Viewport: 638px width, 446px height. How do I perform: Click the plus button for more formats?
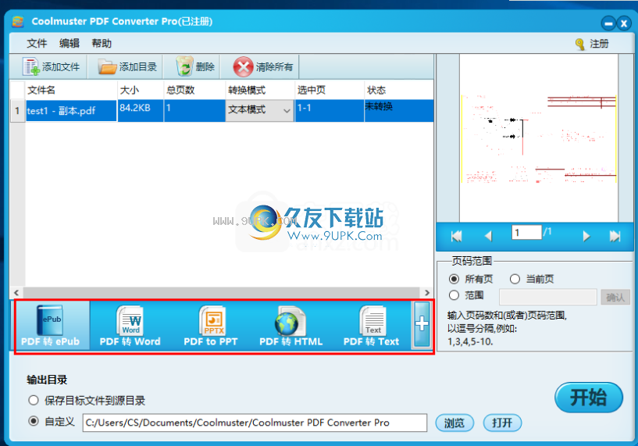pyautogui.click(x=422, y=325)
